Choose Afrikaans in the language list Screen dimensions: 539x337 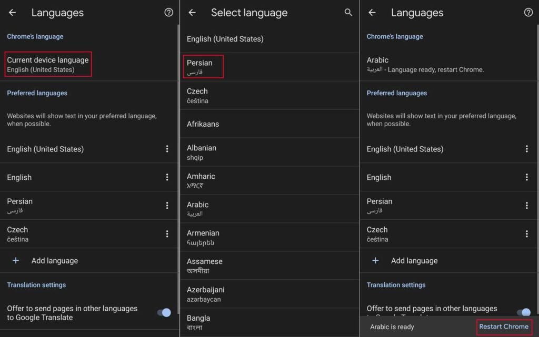[x=269, y=124]
